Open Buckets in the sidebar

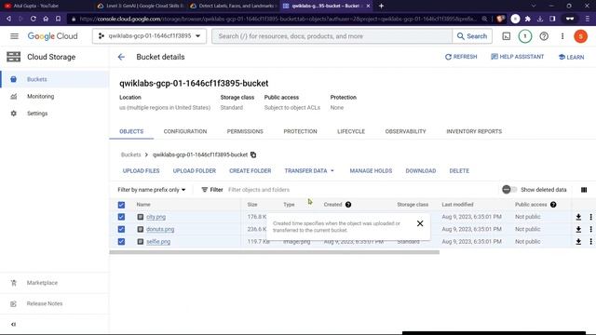[x=55, y=79]
